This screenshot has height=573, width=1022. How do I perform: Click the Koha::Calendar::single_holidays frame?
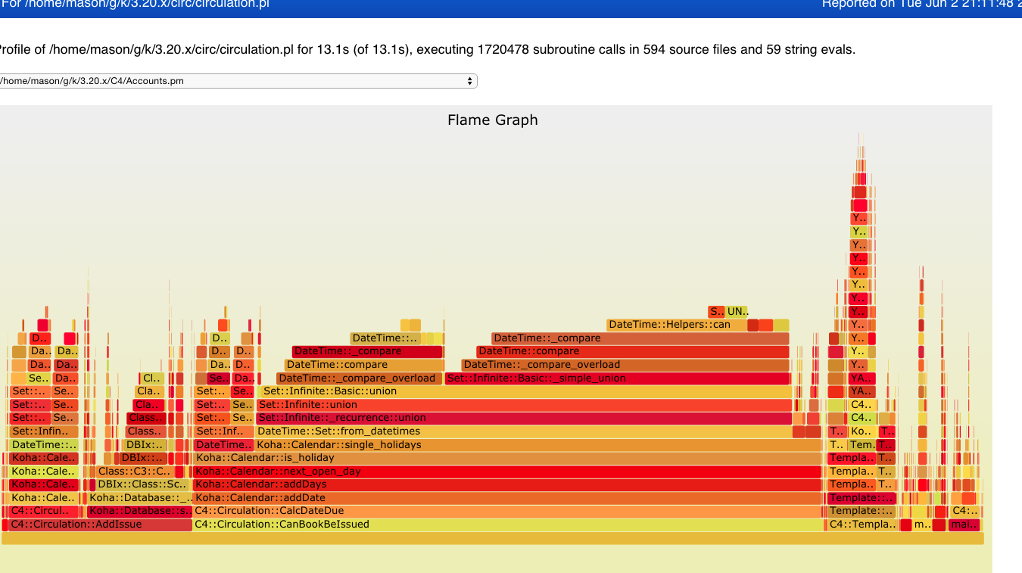[x=537, y=445]
